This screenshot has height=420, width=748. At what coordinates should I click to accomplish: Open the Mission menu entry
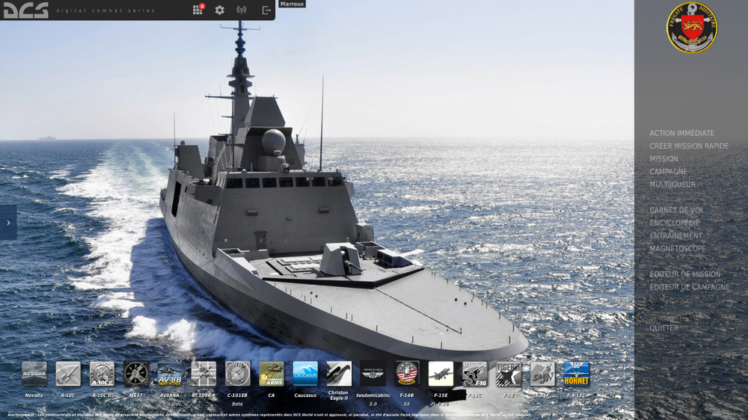tap(663, 158)
